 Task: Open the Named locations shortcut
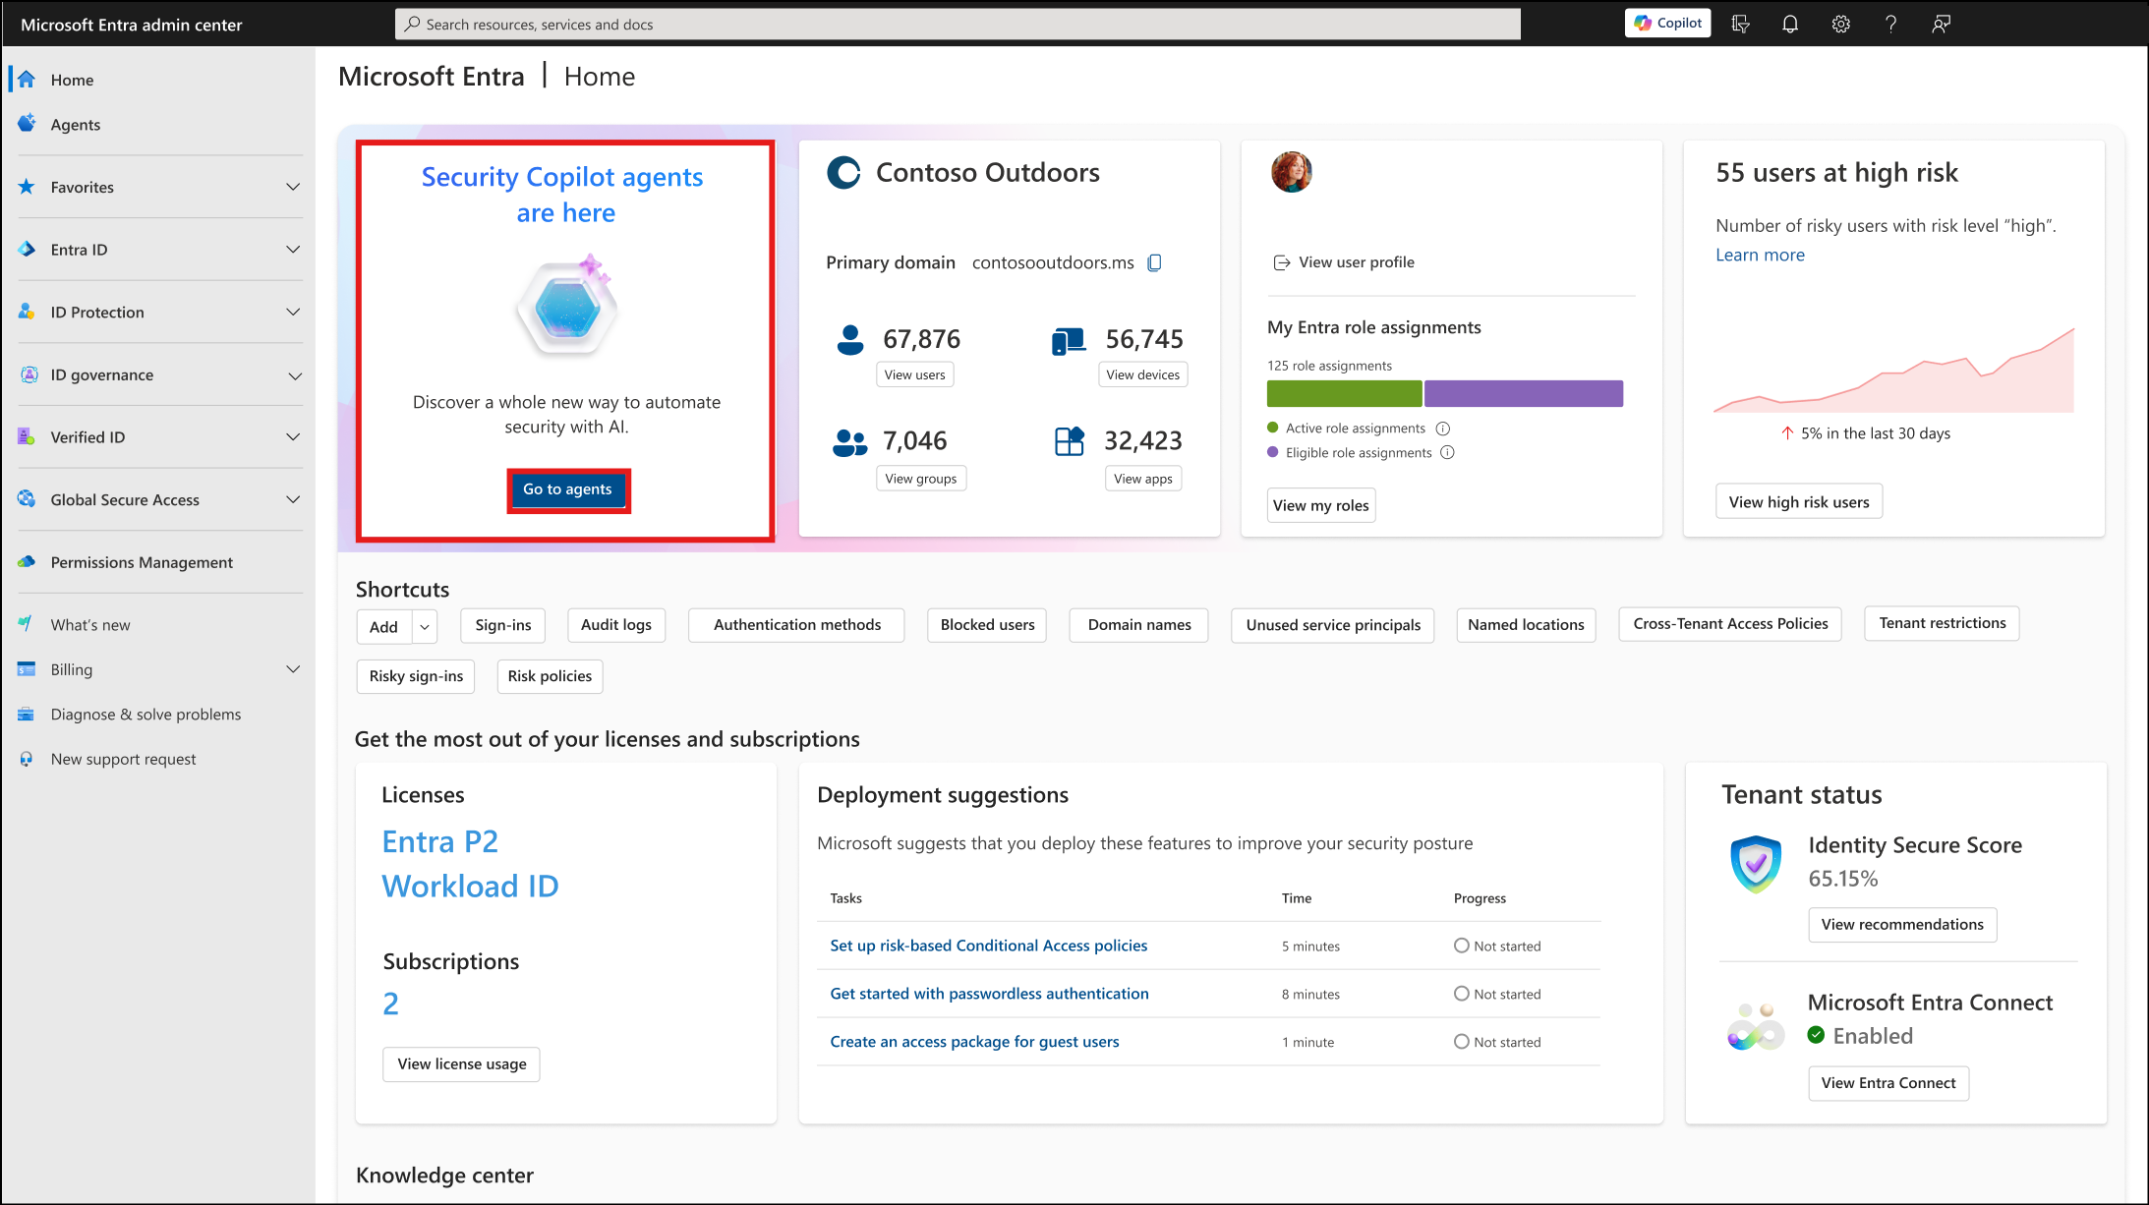[1526, 625]
